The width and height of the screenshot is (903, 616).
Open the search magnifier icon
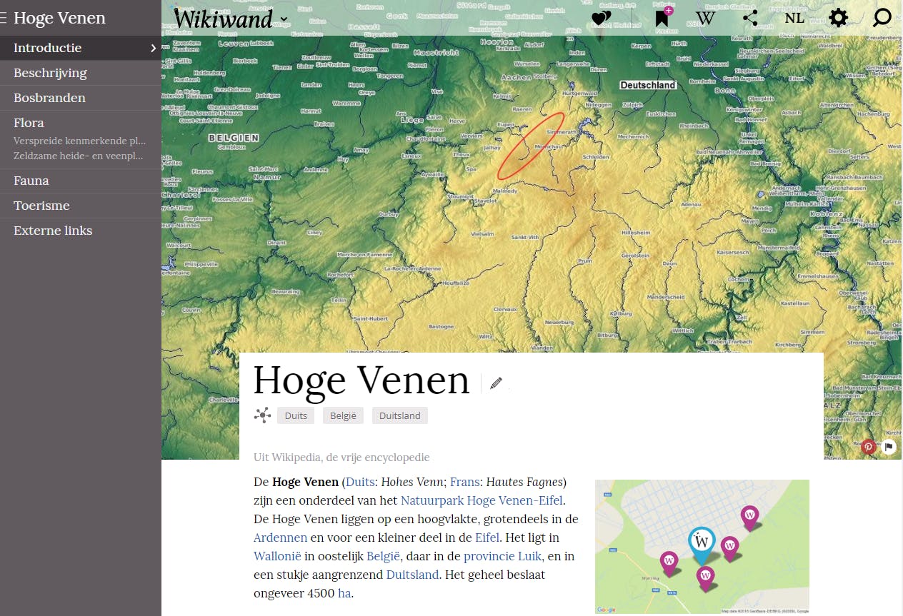click(882, 18)
